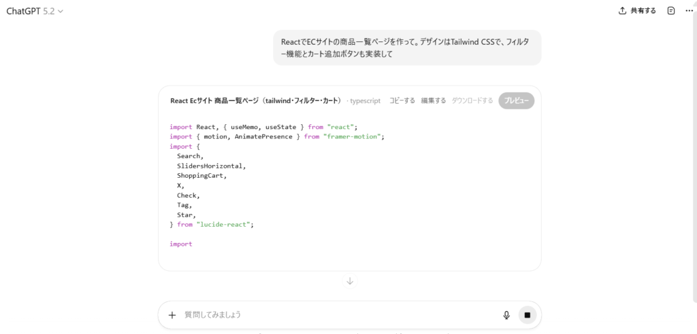Image resolution: width=697 pixels, height=334 pixels.
Task: Open the three-dot more options menu
Action: coord(689,11)
